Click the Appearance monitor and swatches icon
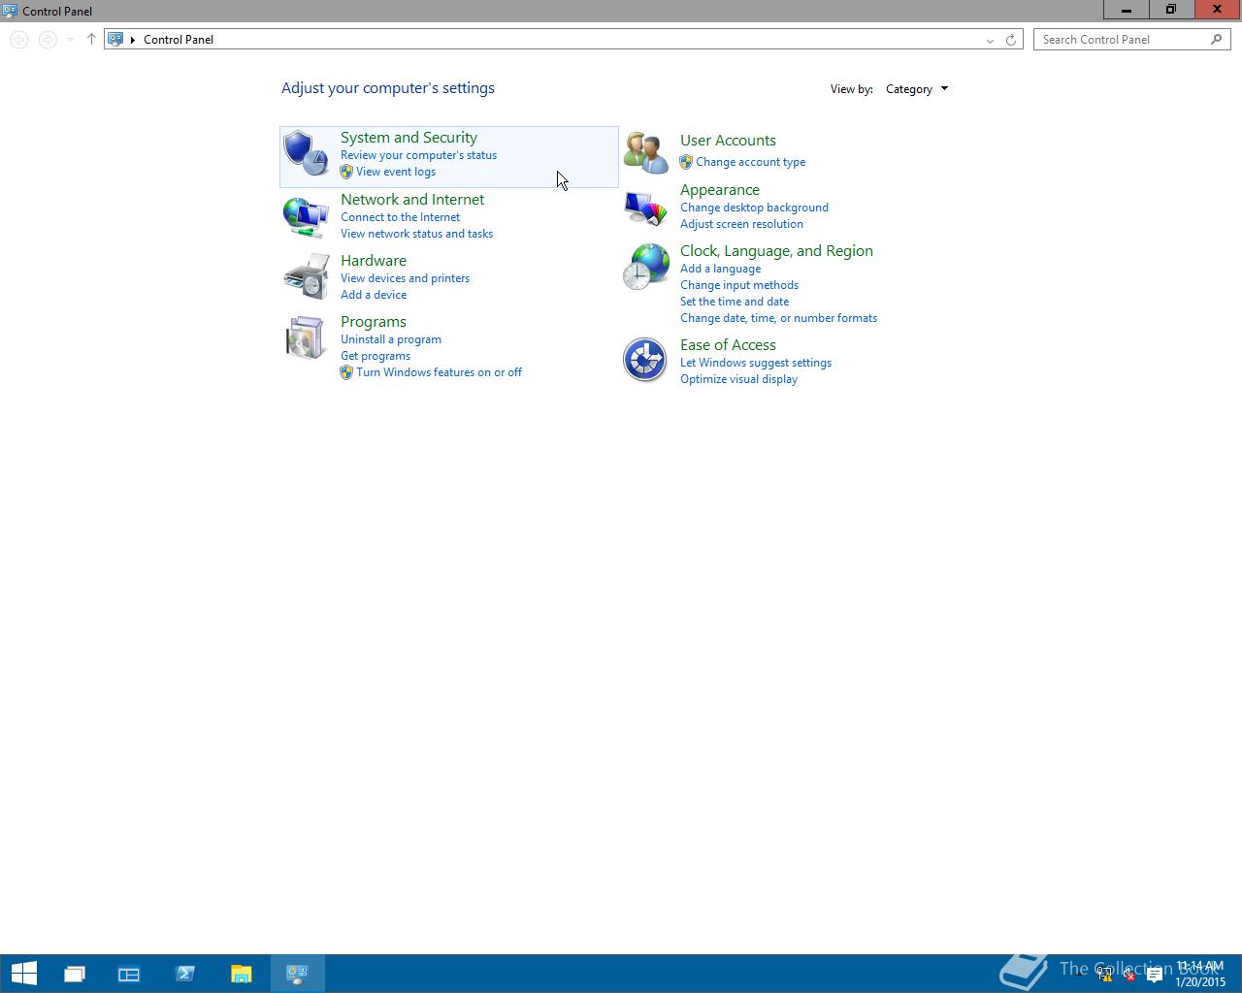The image size is (1242, 993). coord(645,208)
